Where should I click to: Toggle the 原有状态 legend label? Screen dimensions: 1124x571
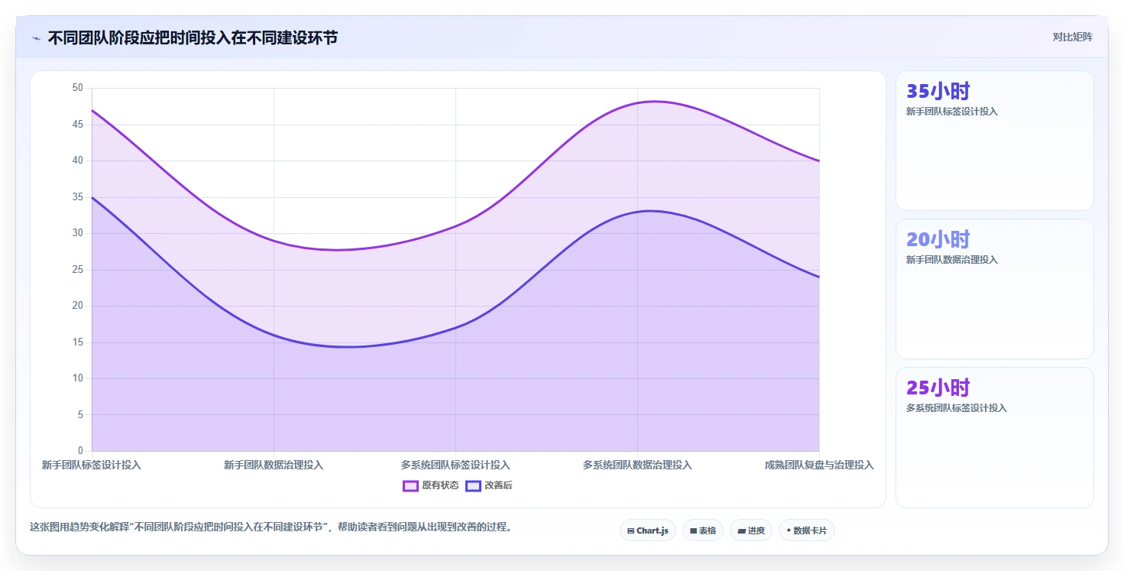tap(440, 485)
